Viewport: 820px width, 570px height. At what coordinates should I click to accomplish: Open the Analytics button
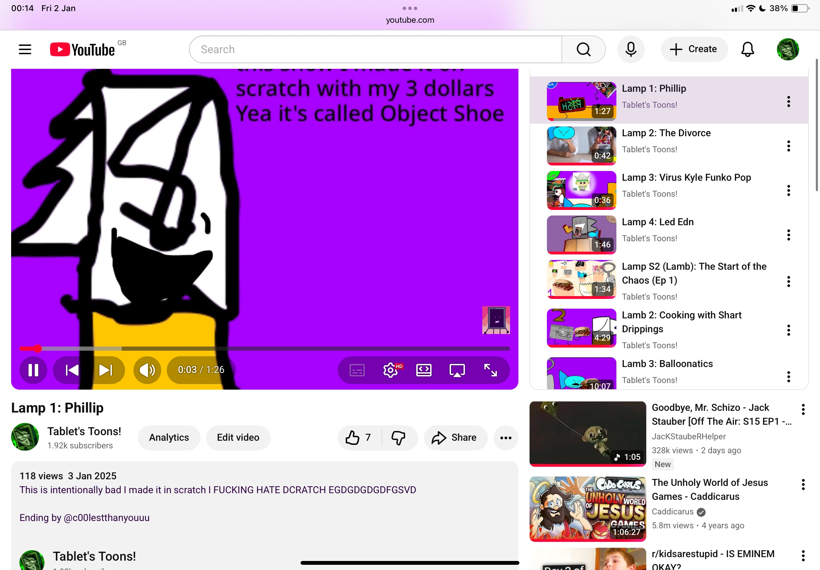(x=169, y=438)
